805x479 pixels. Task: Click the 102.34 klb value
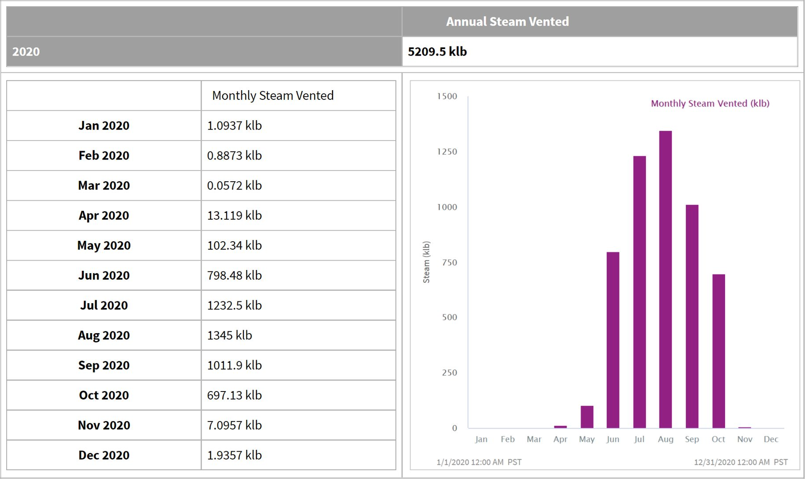click(x=234, y=245)
